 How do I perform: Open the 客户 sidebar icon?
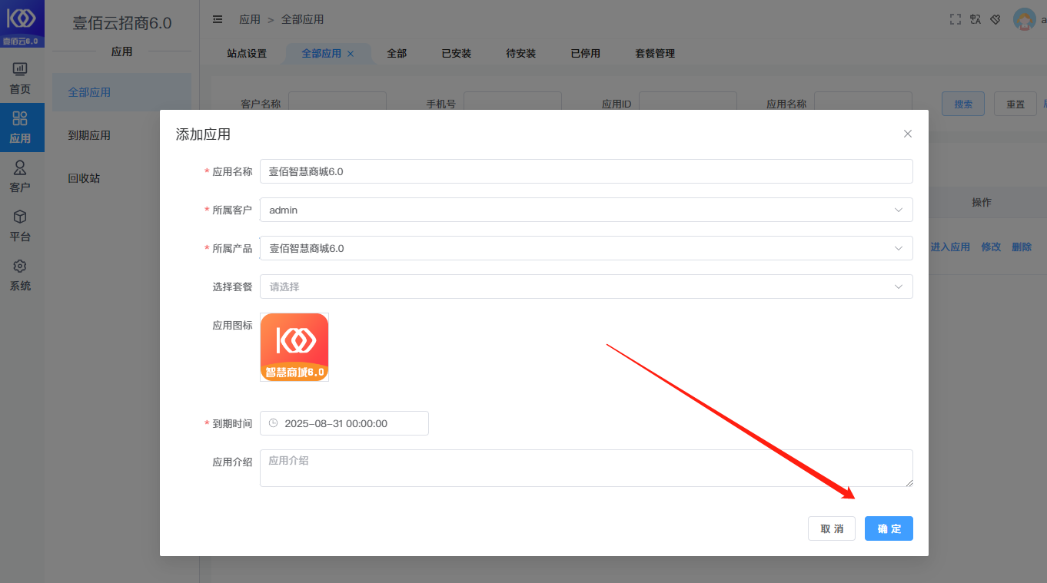[20, 167]
